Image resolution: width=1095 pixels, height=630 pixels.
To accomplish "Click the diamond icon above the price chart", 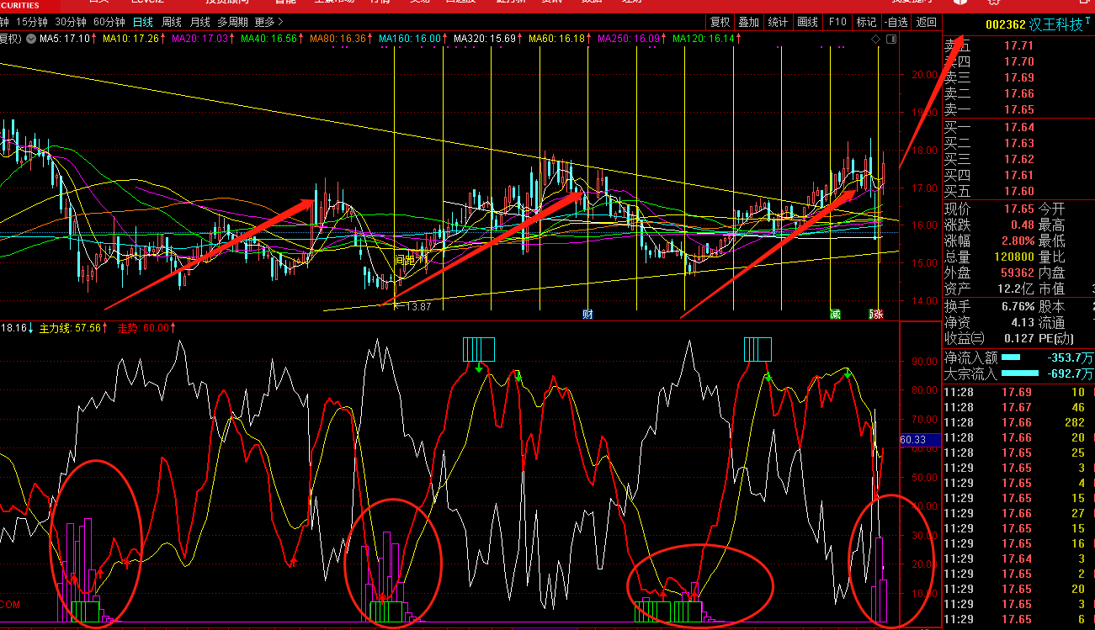I will click(x=876, y=40).
